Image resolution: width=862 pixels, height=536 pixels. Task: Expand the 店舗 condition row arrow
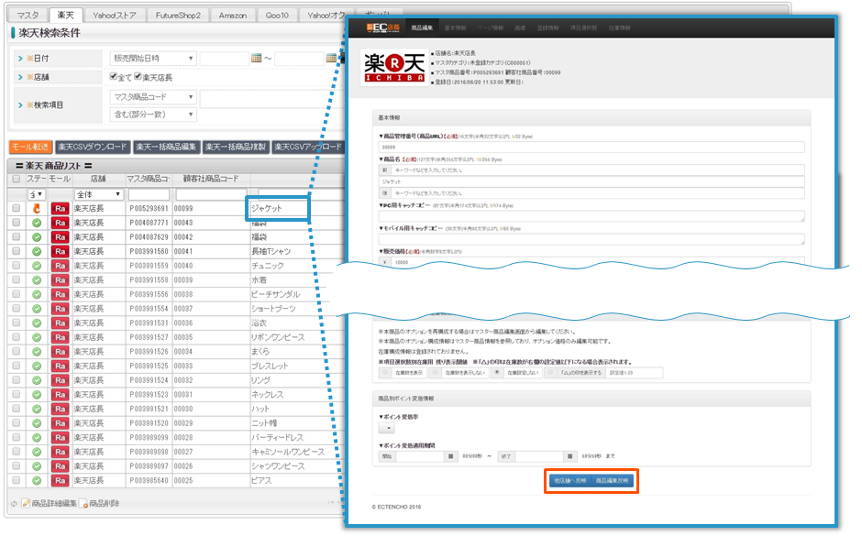pyautogui.click(x=20, y=78)
